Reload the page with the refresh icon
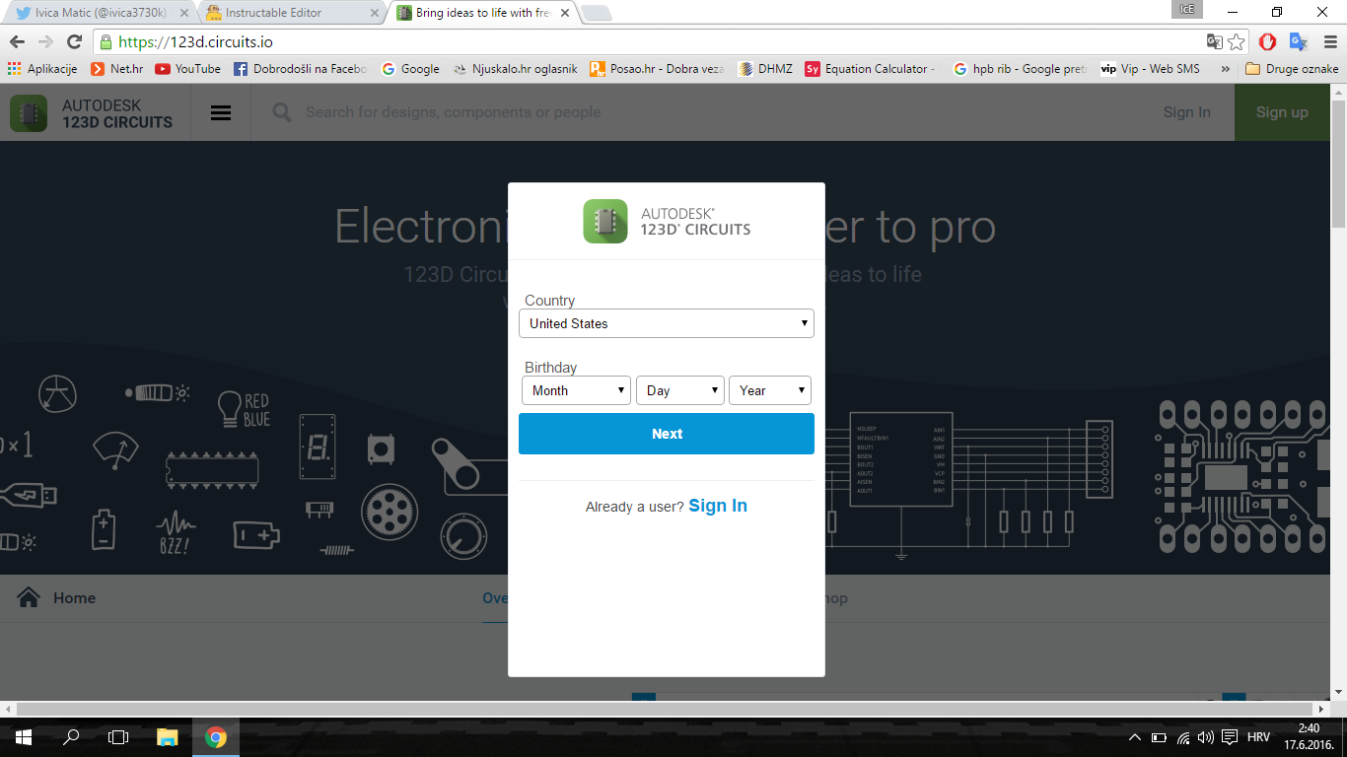 click(74, 41)
